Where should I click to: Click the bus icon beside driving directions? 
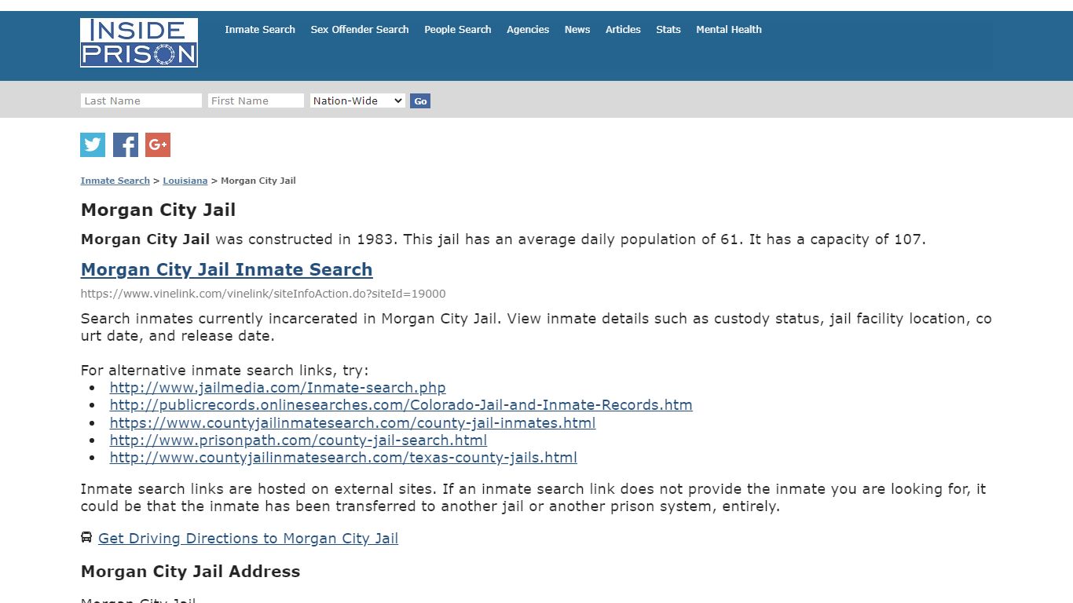[x=86, y=538]
